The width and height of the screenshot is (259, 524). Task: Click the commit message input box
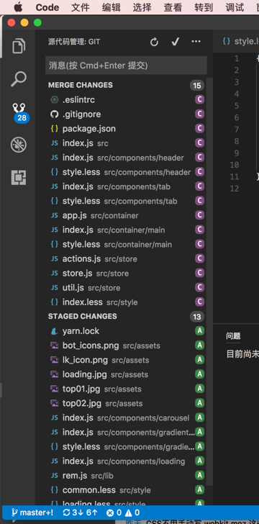126,65
